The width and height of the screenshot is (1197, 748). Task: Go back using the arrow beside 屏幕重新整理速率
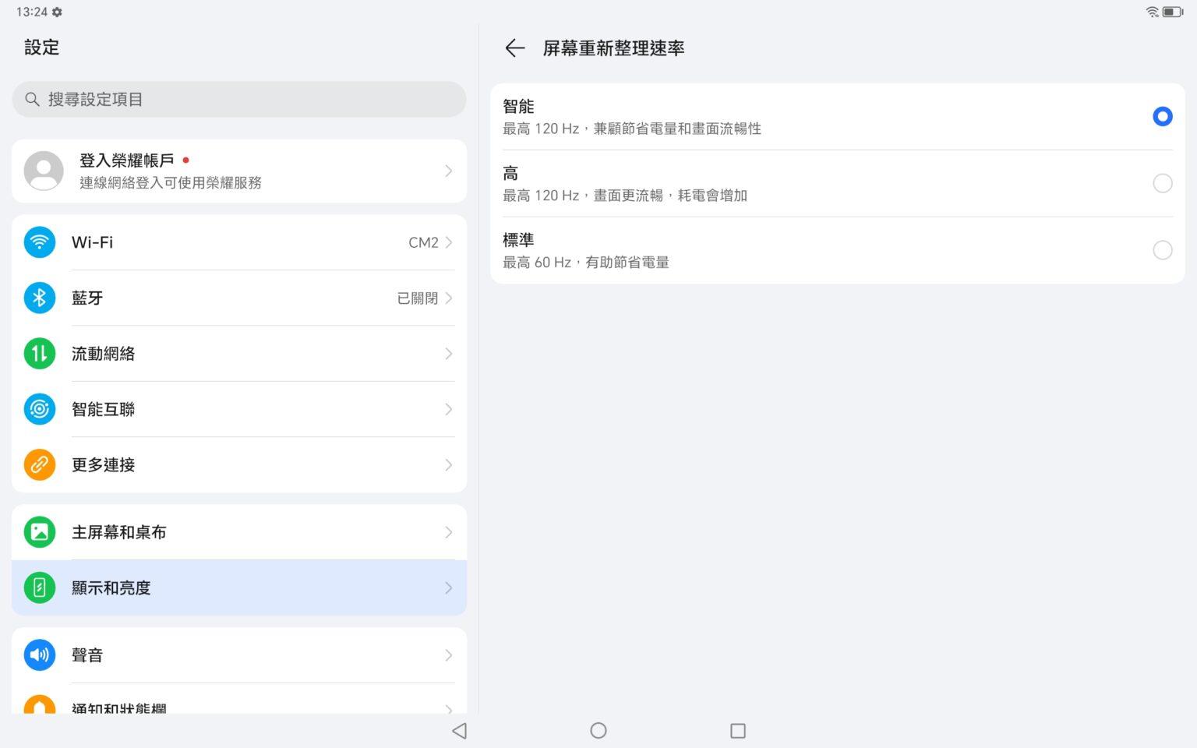point(514,48)
